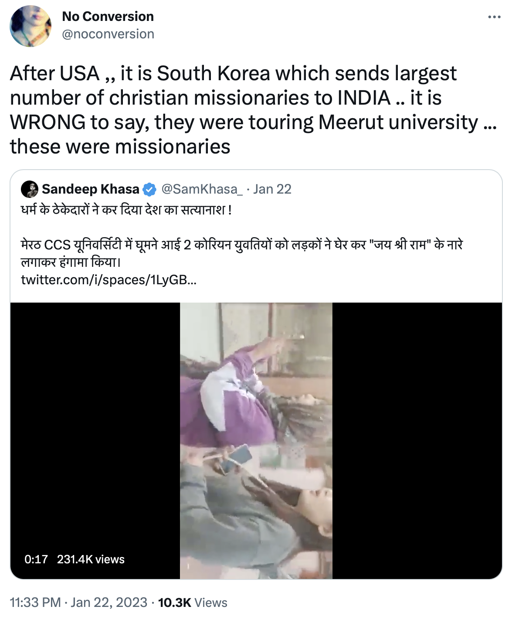Open the quoted tweet's Jan 22 date
Image resolution: width=512 pixels, height=620 pixels.
[x=272, y=189]
